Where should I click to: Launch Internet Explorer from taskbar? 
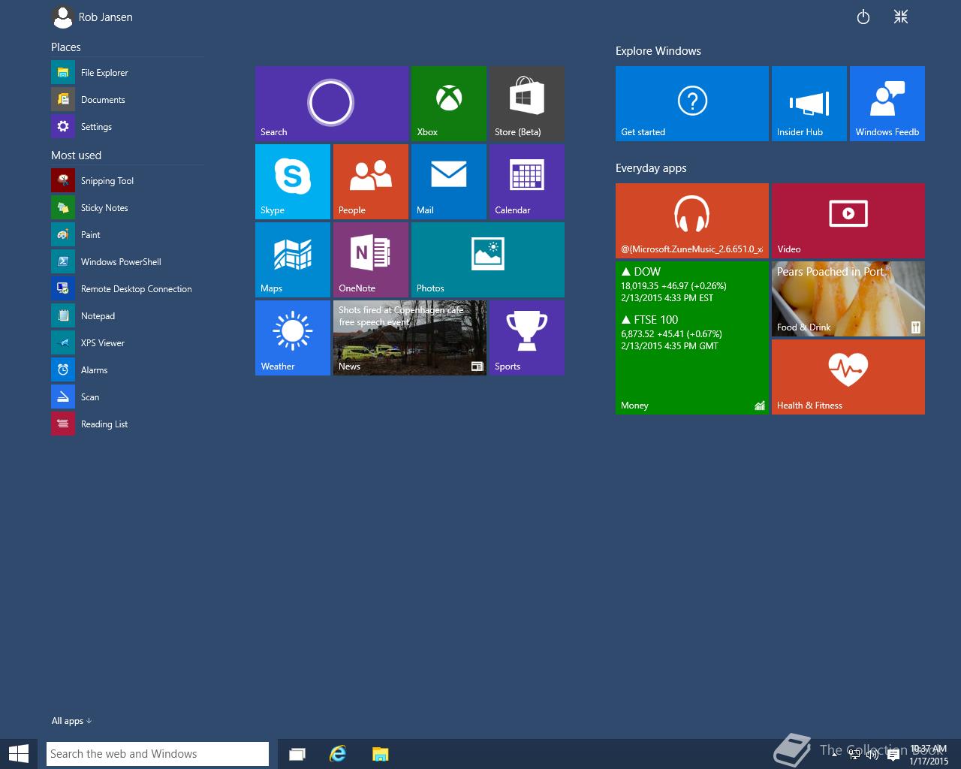click(338, 754)
